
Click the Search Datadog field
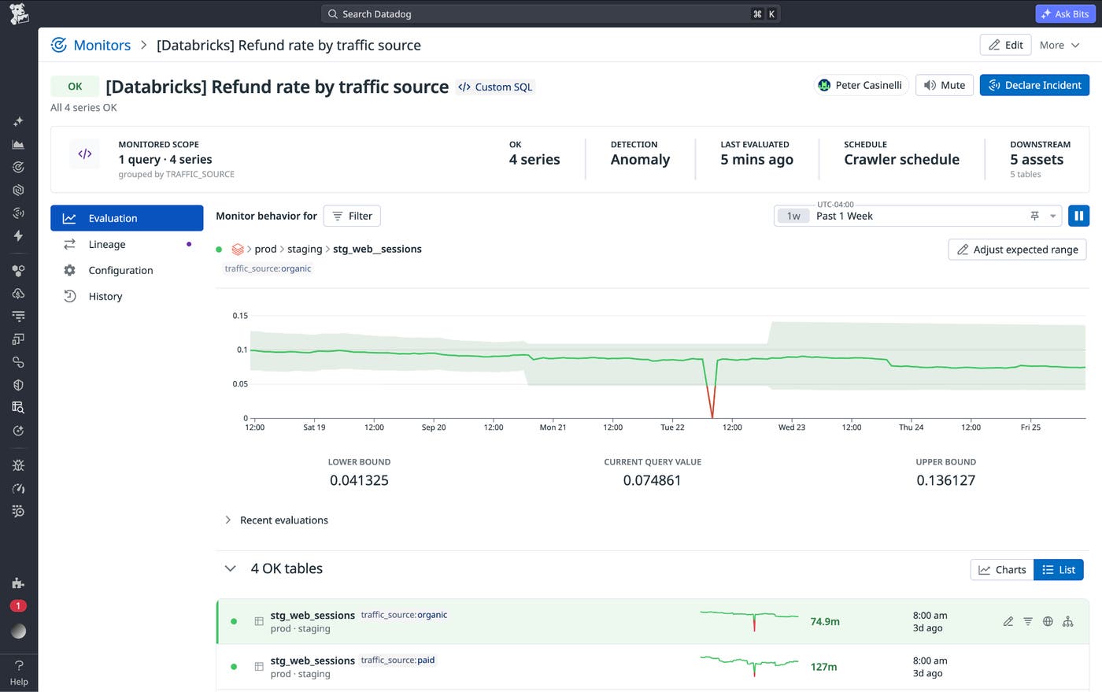point(551,13)
